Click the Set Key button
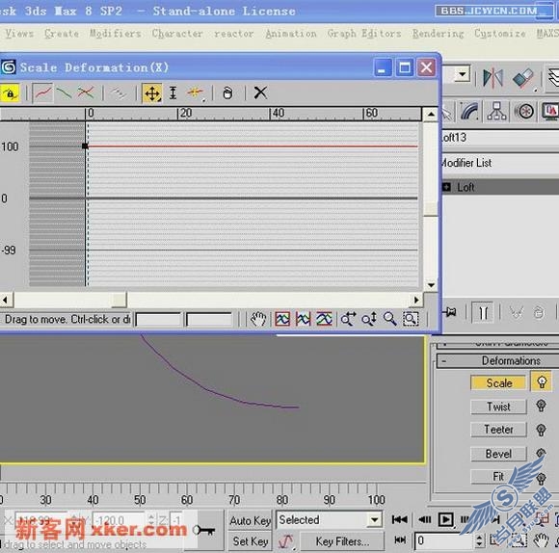559x553 pixels. click(x=250, y=541)
